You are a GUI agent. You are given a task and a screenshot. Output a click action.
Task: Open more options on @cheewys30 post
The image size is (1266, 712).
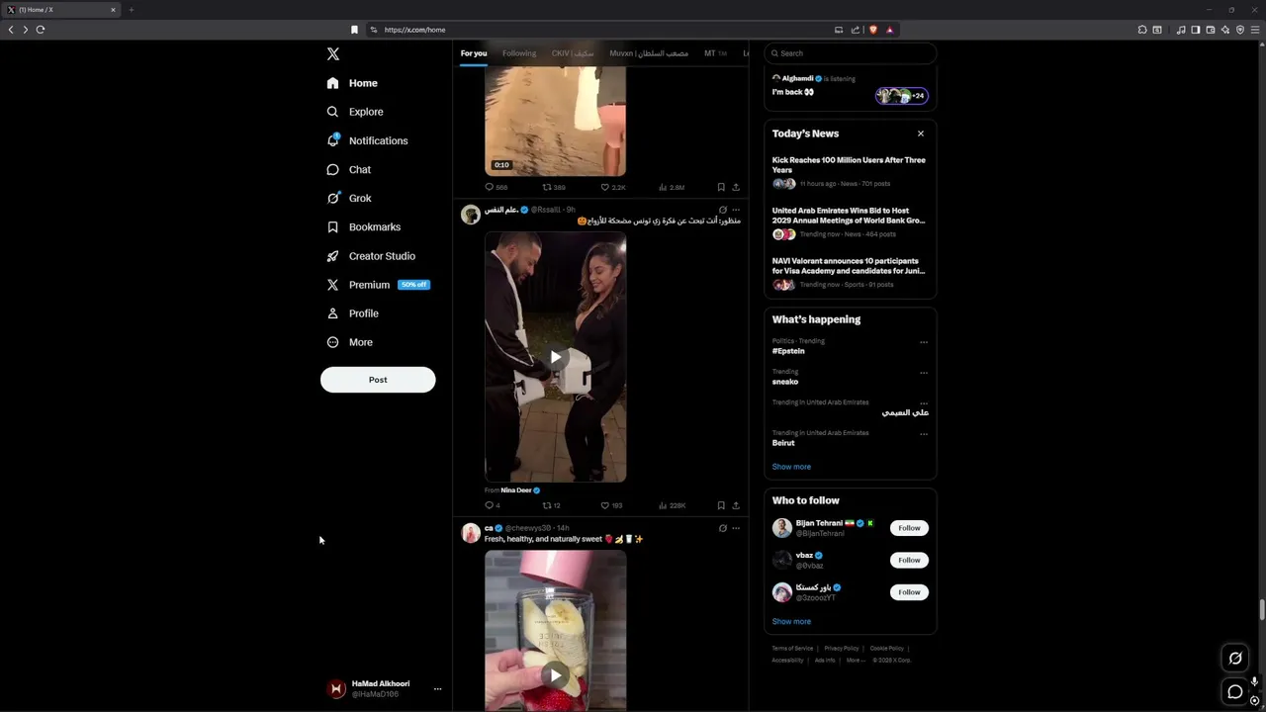[736, 528]
